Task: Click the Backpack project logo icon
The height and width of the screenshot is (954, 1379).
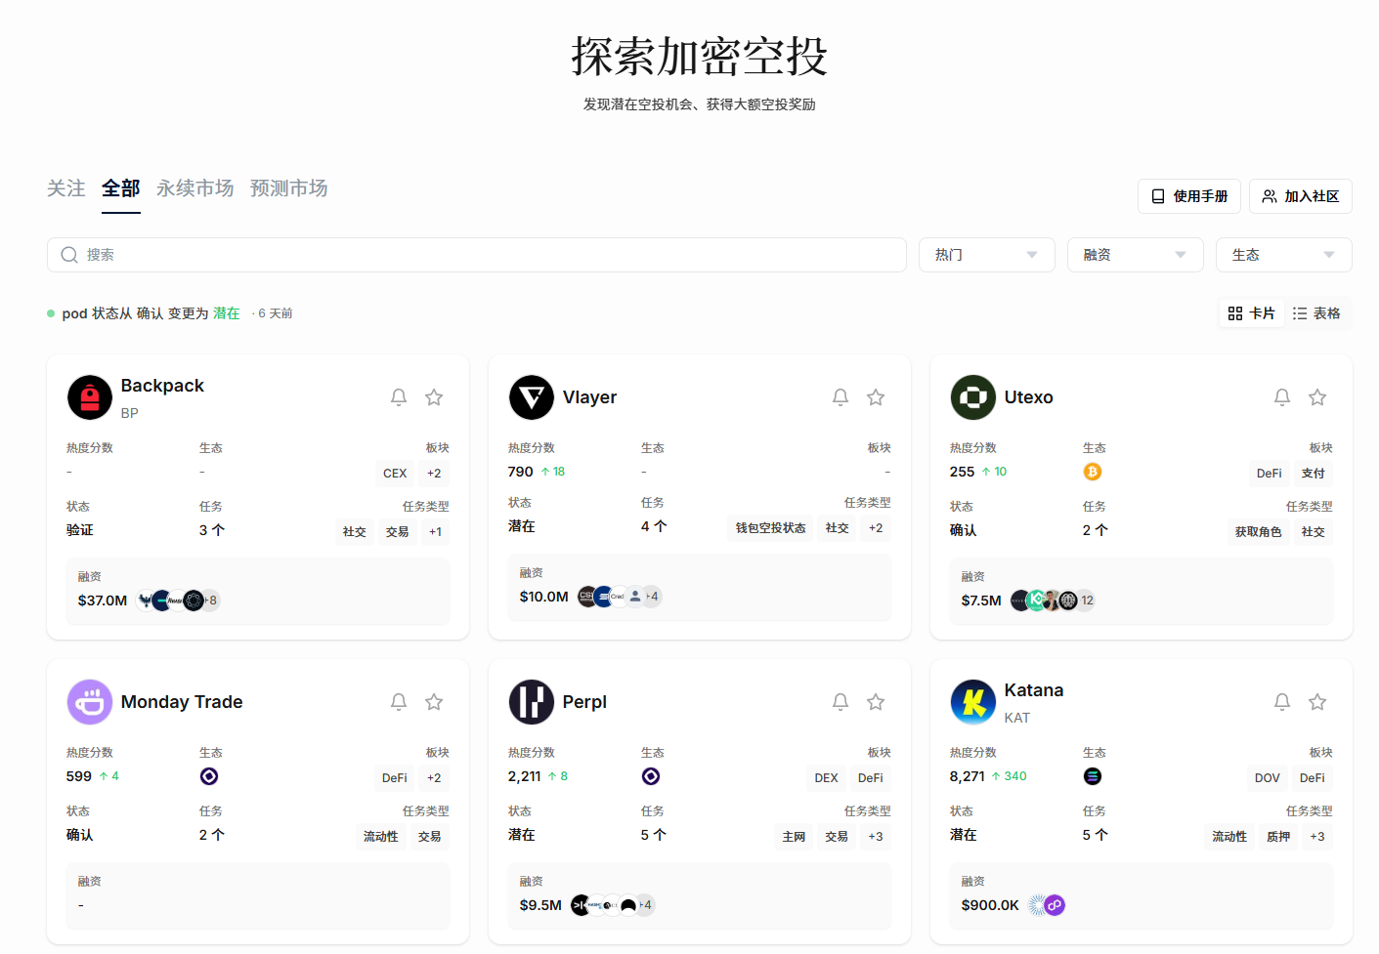Action: [90, 397]
